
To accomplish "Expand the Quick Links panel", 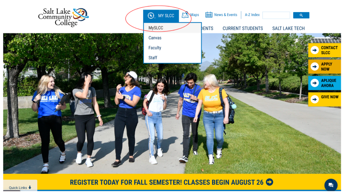I will [x=20, y=188].
